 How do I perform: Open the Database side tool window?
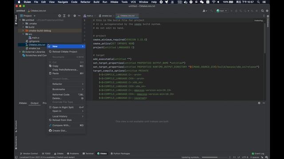pyautogui.click(x=268, y=21)
